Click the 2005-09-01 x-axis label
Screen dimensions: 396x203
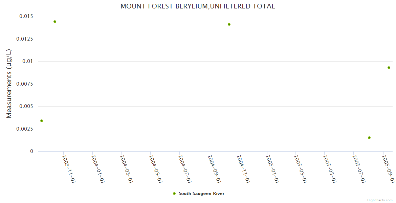pos(388,168)
